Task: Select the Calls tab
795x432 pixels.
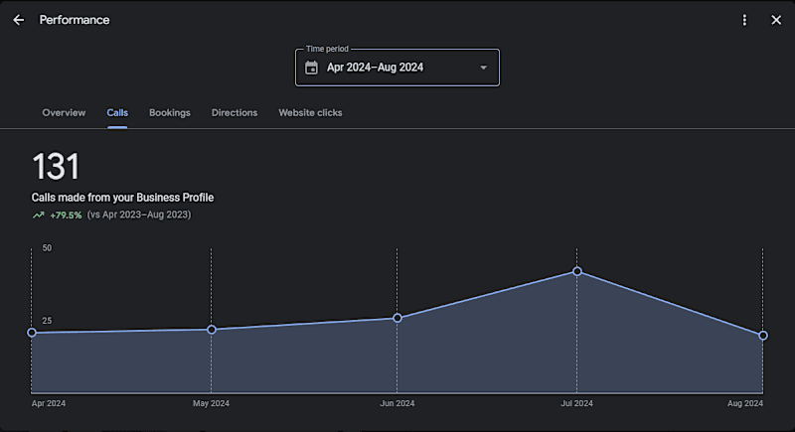Action: pos(117,113)
